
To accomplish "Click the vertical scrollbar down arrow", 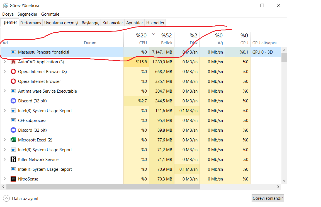I will pyautogui.click(x=284, y=181).
